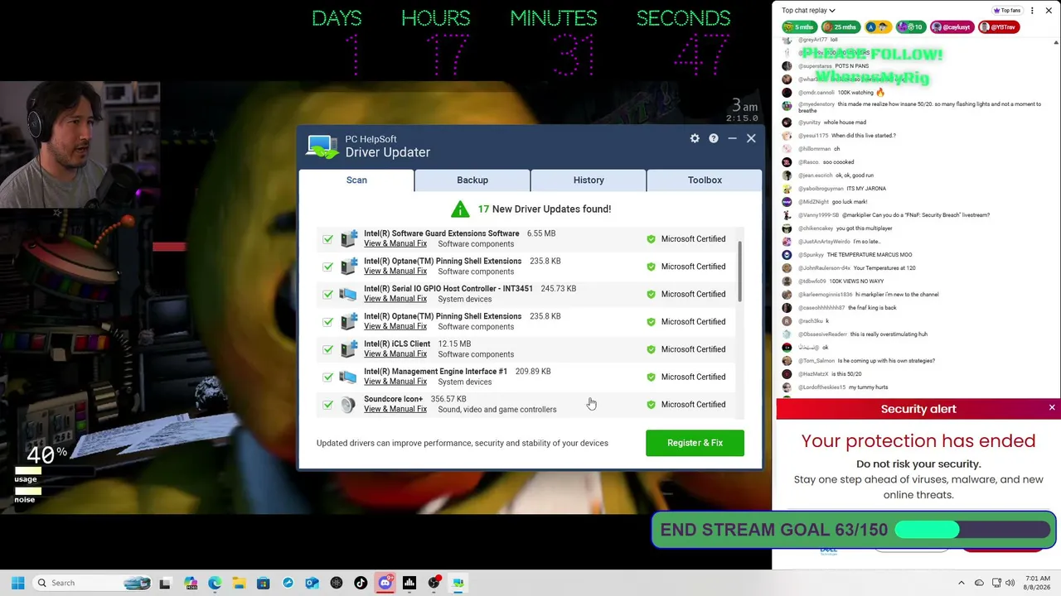The image size is (1061, 596).
Task: Click the End Stream Goal progress bar
Action: point(971,530)
